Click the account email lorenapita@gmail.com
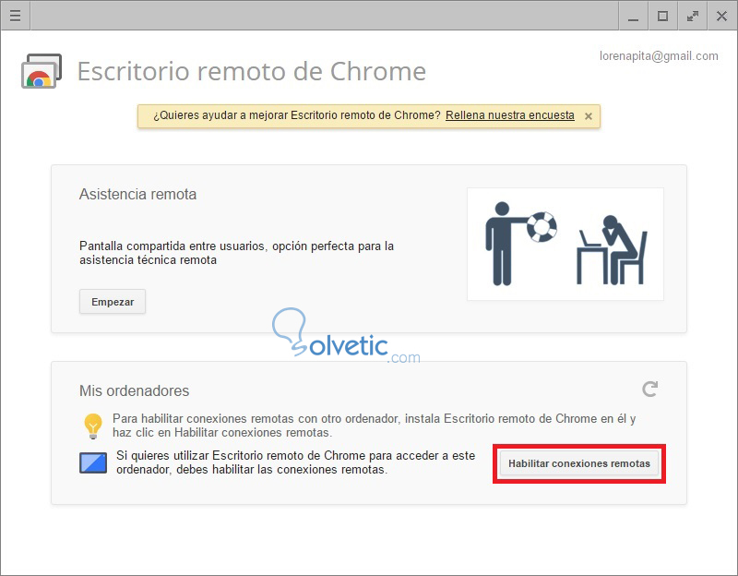The image size is (738, 576). (659, 56)
